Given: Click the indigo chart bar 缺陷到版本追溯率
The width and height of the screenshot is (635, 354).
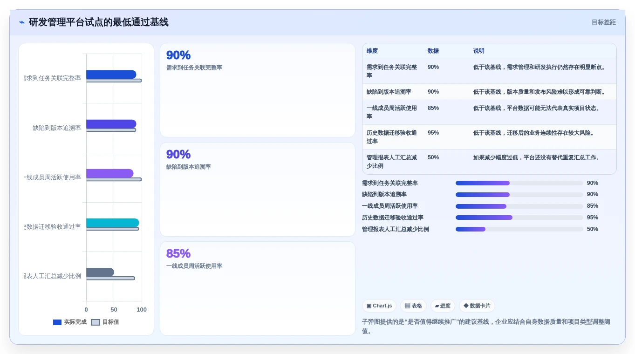Looking at the screenshot, I should (x=111, y=124).
